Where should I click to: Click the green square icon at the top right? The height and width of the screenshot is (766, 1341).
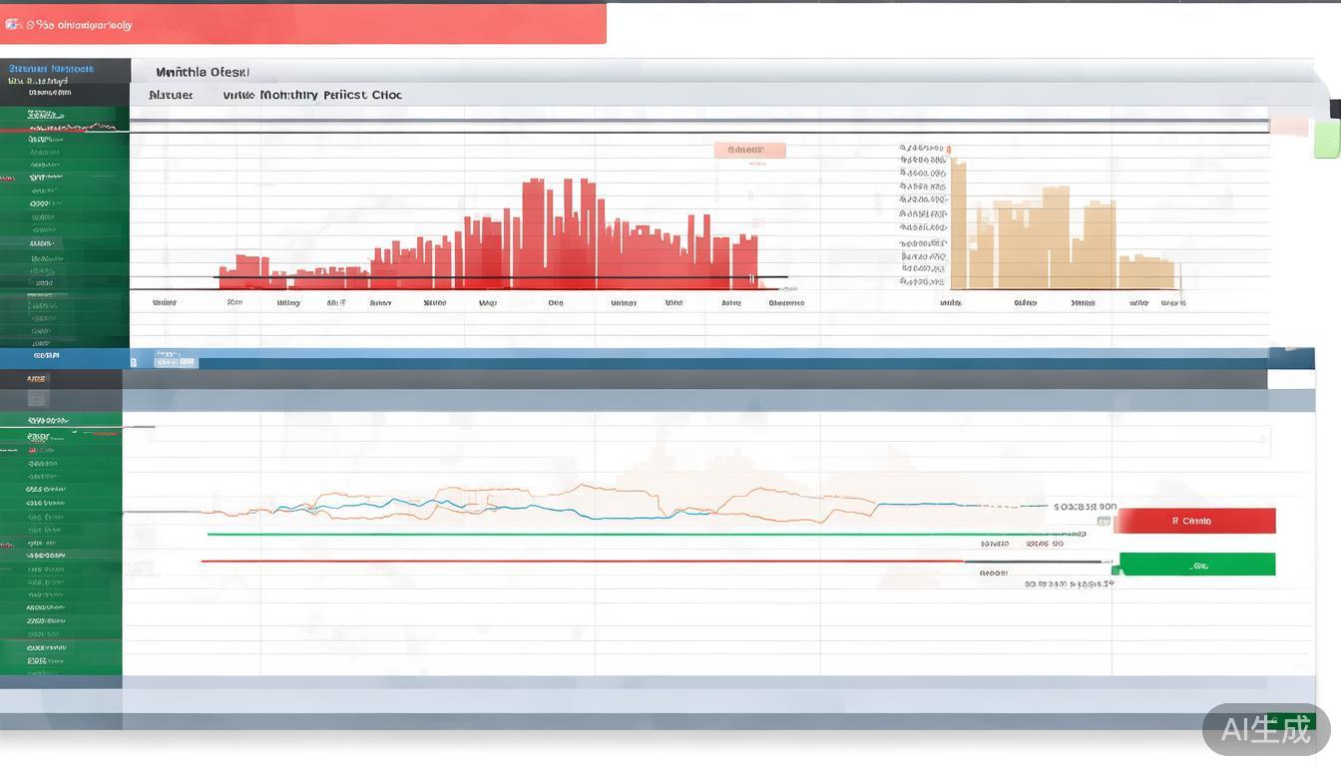tap(1326, 139)
